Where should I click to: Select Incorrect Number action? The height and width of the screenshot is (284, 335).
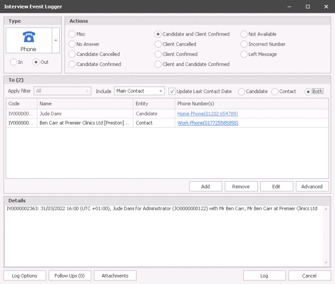(x=244, y=44)
